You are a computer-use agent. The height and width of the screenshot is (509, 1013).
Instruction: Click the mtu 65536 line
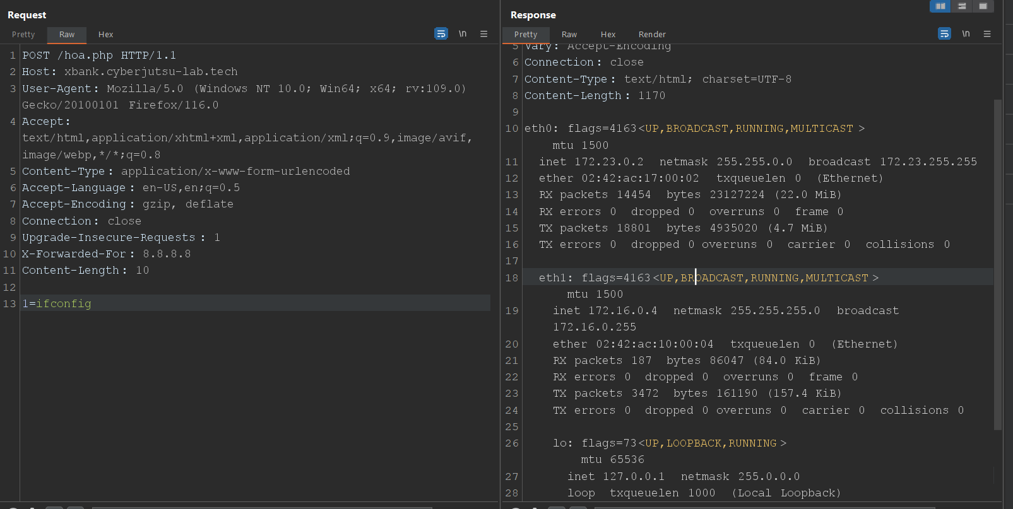point(613,459)
